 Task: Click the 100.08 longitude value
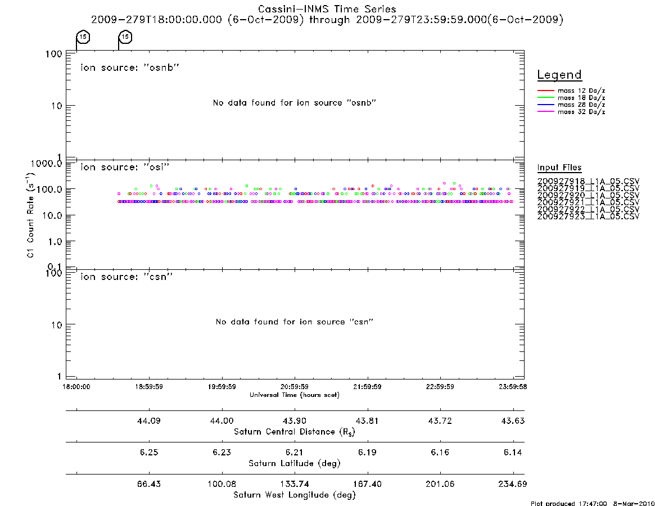tap(222, 484)
